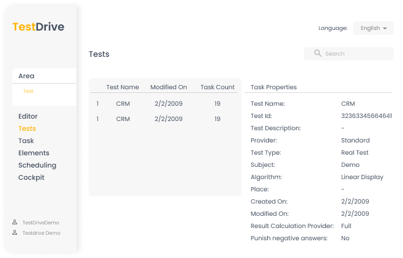The height and width of the screenshot is (258, 403).
Task: Click the TestDrive logo
Action: click(39, 27)
